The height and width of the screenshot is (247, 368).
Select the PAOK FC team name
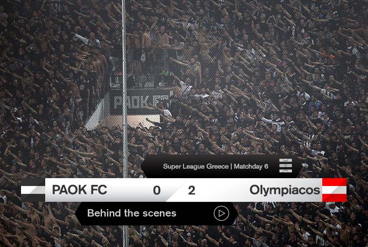(x=79, y=190)
